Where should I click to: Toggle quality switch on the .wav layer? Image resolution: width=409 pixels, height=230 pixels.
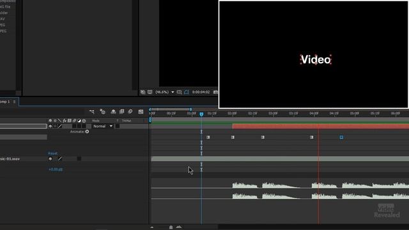coord(60,159)
